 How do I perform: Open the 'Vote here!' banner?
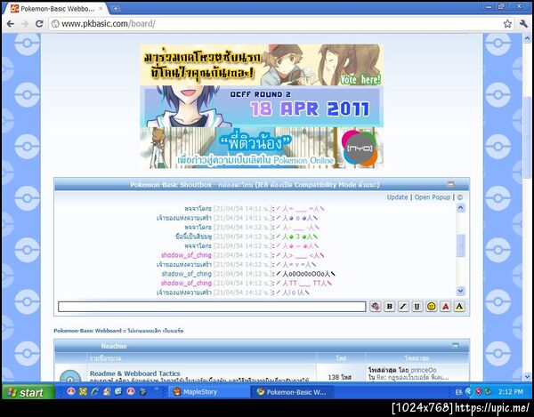[x=262, y=65]
